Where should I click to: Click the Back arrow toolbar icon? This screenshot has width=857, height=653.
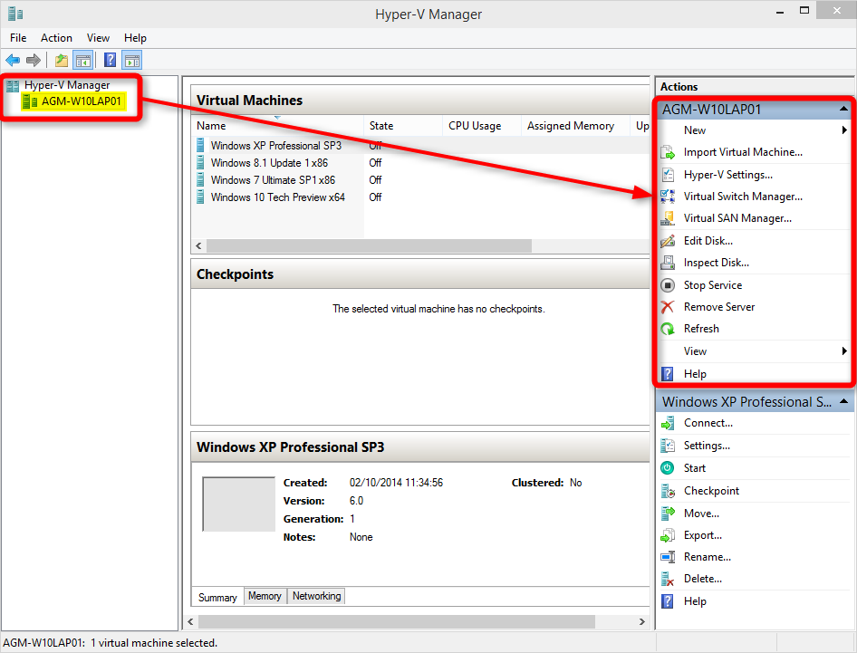pos(13,60)
